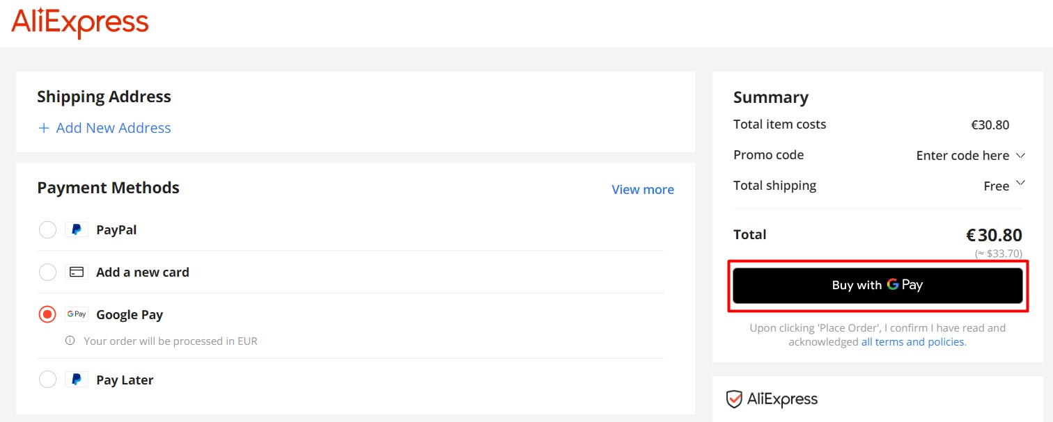Open all terms and policies link

[x=913, y=341]
